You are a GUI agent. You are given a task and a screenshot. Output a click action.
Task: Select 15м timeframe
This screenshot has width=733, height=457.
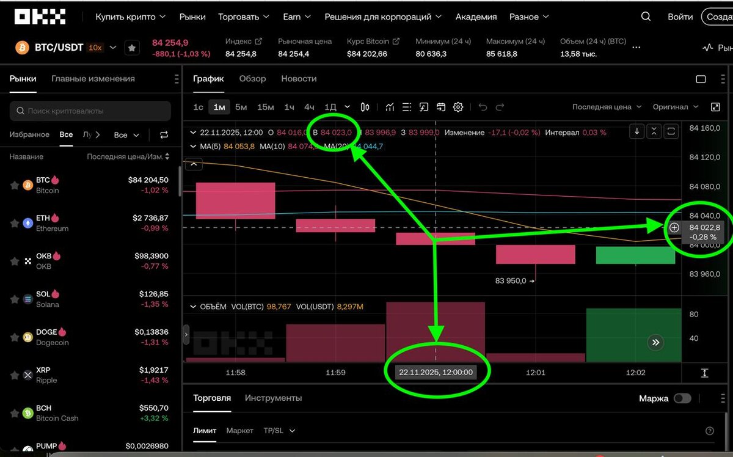pos(266,107)
